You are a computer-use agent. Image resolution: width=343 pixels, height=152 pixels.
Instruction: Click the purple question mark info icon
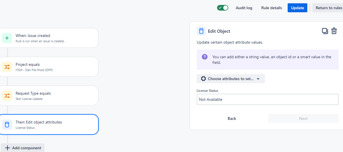click(x=204, y=57)
